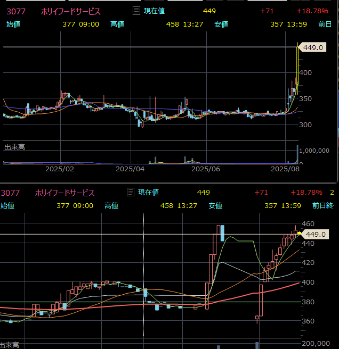This screenshot has width=339, height=349.
Task: Open the news document icon in the daily chart header
Action: click(136, 11)
